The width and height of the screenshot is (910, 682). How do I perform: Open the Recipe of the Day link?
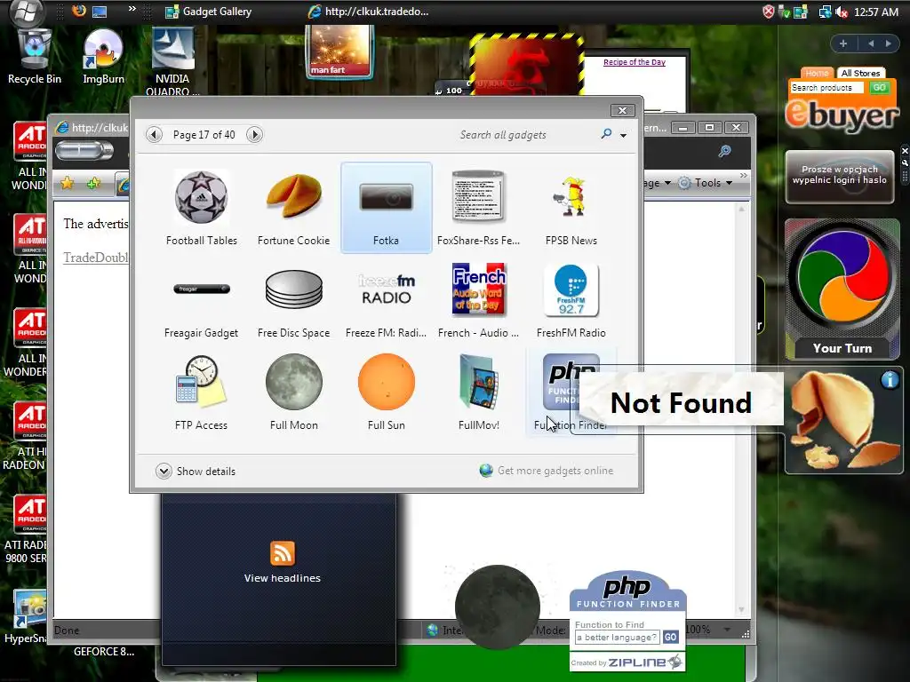[x=635, y=62]
